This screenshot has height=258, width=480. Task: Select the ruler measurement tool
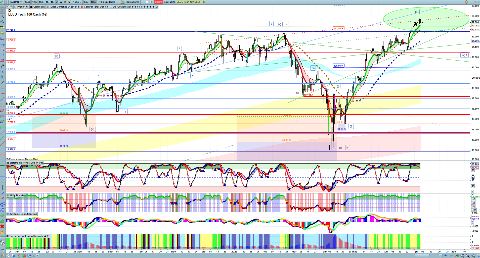pyautogui.click(x=2, y=99)
